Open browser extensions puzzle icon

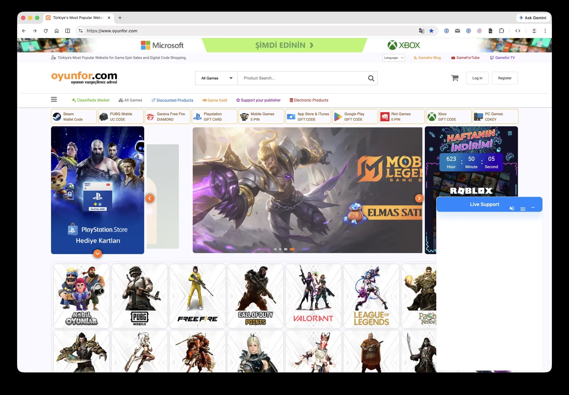point(502,31)
